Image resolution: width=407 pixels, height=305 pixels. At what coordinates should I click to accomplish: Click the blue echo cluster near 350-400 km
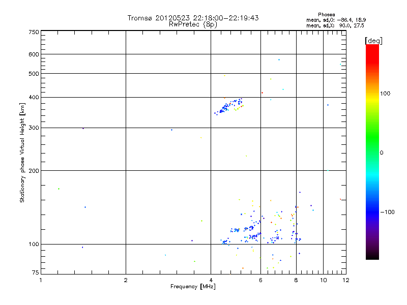[228, 106]
